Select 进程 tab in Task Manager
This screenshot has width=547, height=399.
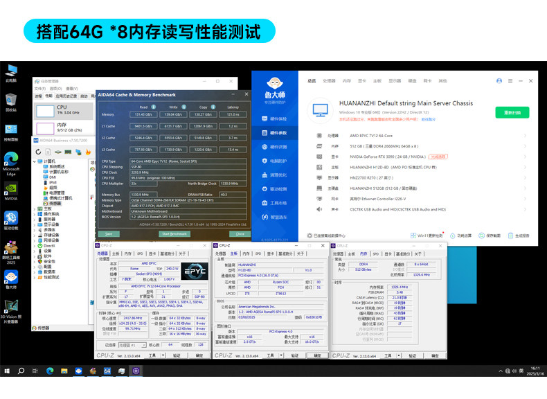click(x=38, y=96)
